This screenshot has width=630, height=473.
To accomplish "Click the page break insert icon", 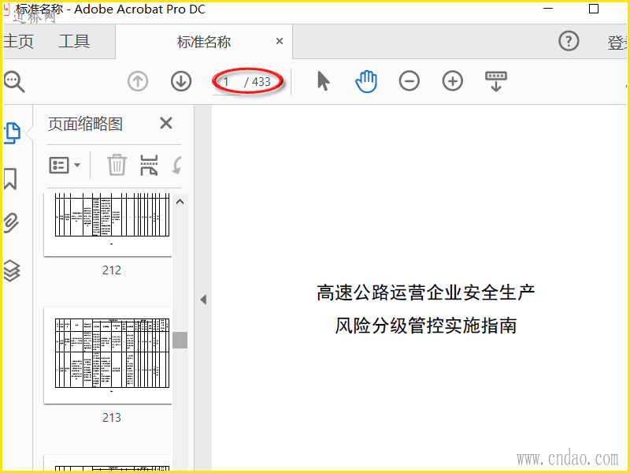I will coord(149,166).
